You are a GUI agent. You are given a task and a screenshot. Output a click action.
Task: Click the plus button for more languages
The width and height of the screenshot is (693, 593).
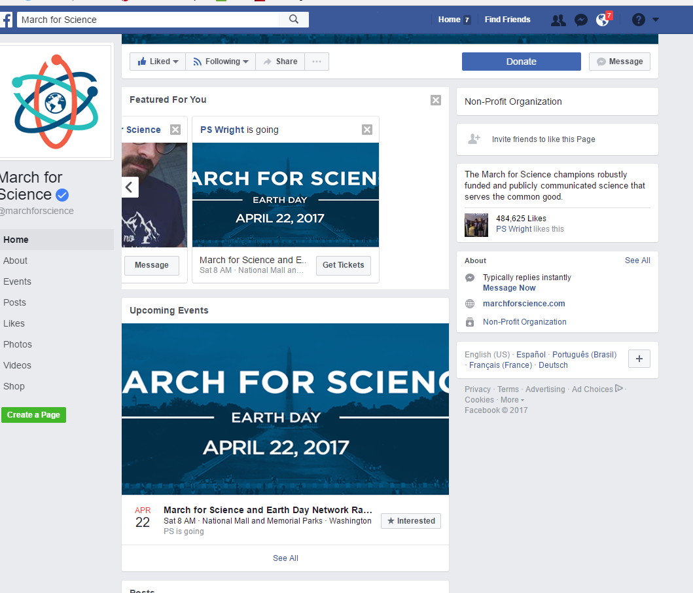tap(639, 359)
